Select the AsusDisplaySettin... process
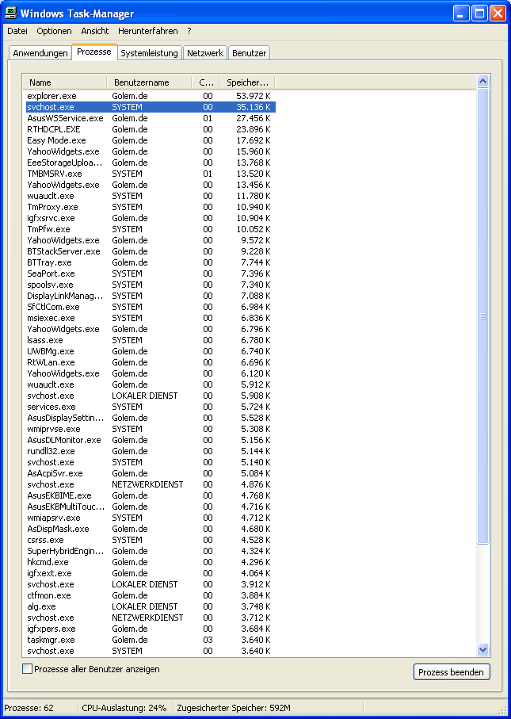 tap(151, 418)
